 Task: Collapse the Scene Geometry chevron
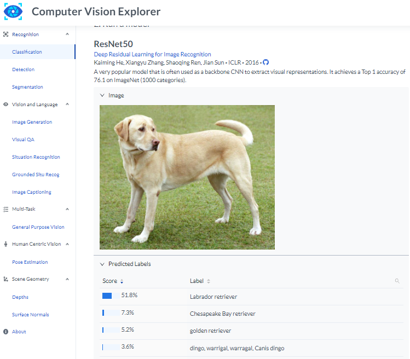click(67, 279)
